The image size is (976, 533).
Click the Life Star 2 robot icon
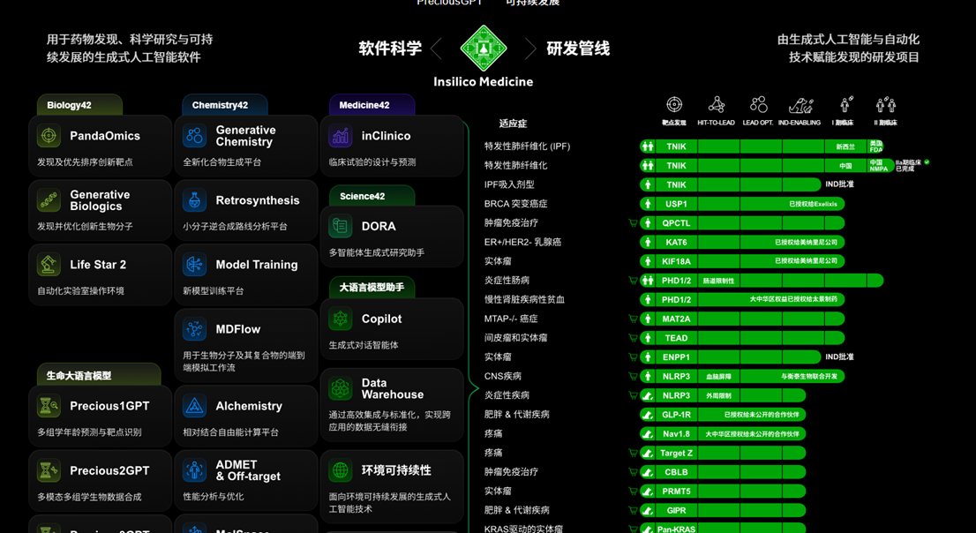coord(49,265)
